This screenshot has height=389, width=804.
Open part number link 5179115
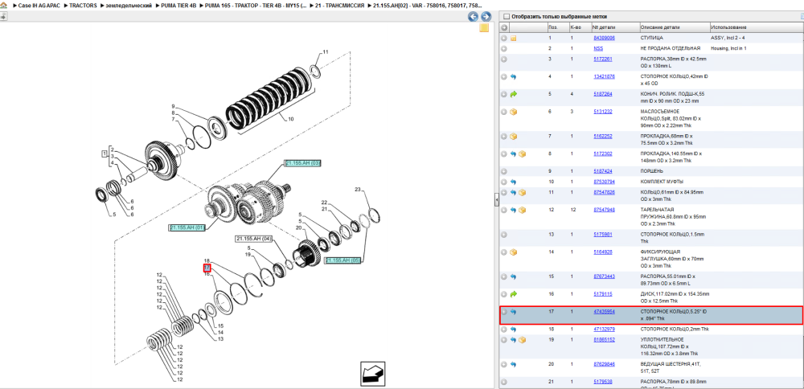[x=602, y=294]
